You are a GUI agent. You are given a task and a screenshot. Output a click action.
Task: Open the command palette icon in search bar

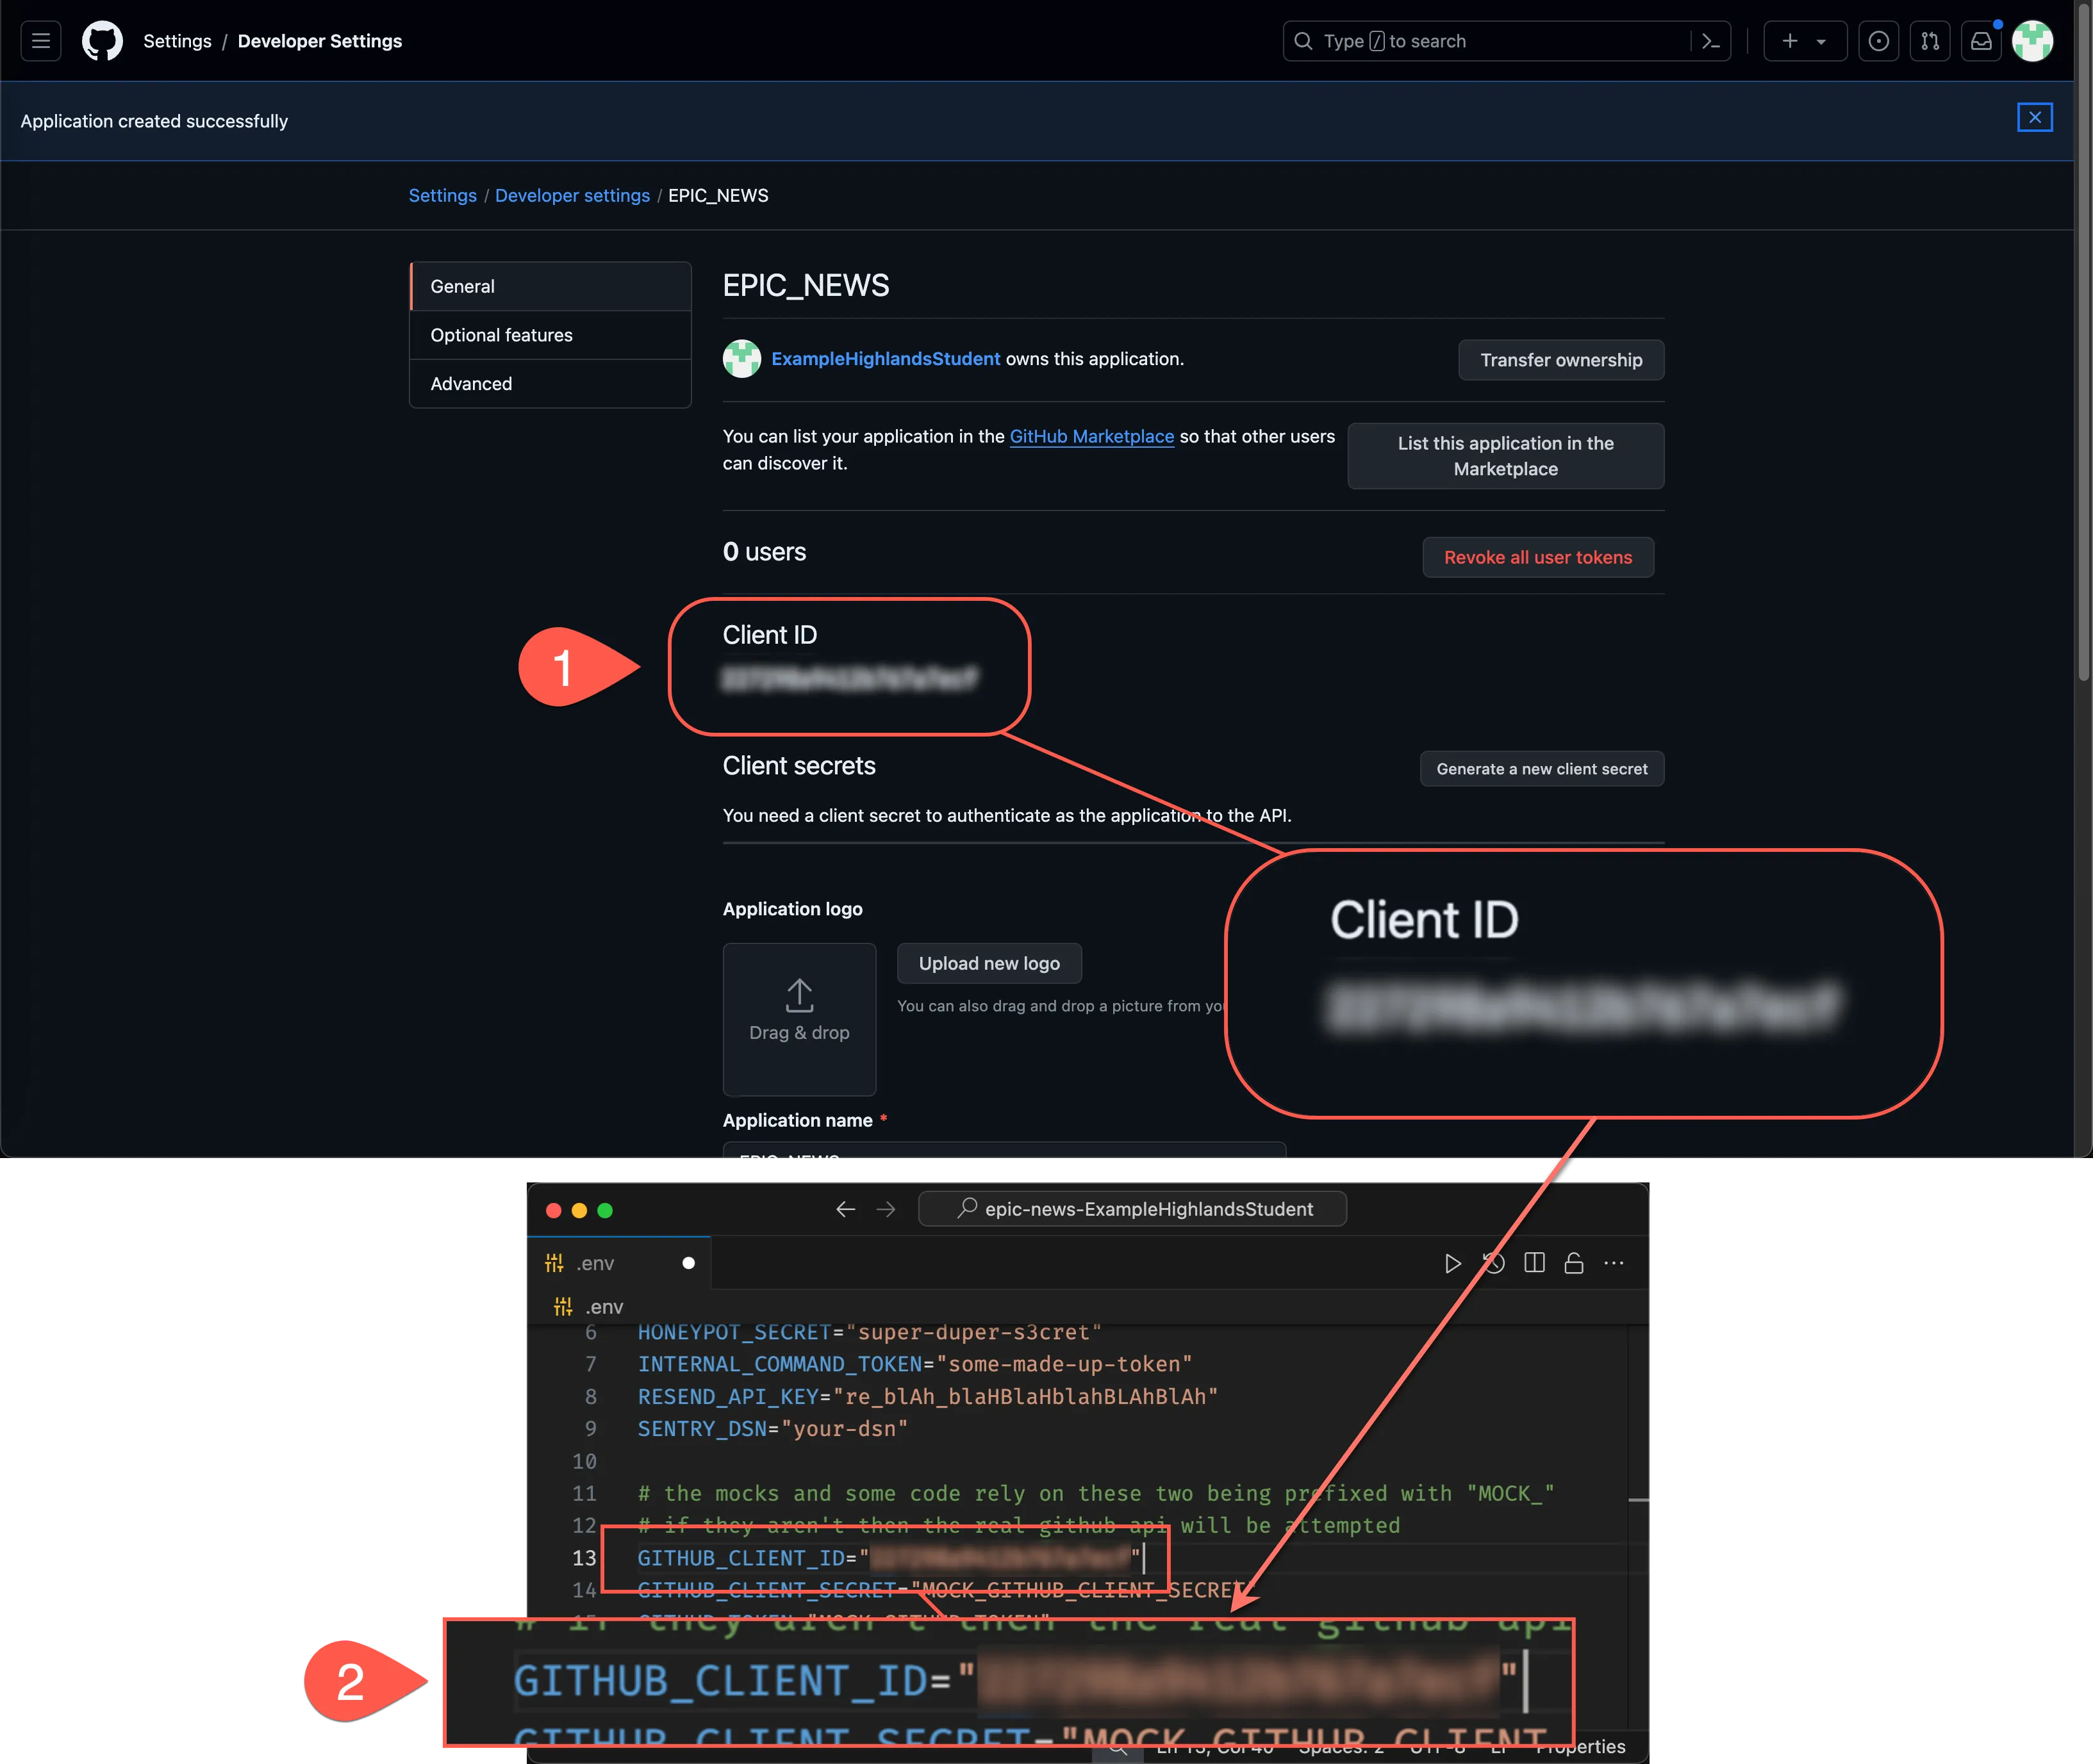click(x=1711, y=41)
